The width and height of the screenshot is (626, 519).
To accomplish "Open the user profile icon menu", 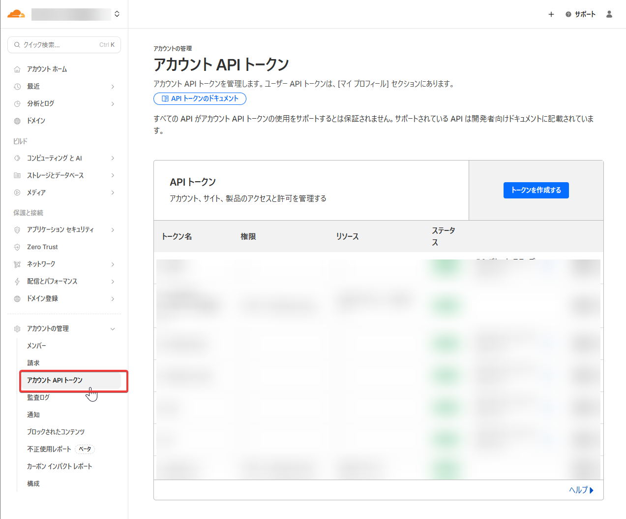I will coord(609,14).
